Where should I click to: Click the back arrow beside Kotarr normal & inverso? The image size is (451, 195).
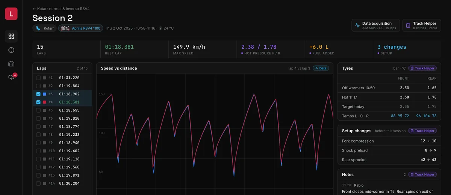[34, 9]
